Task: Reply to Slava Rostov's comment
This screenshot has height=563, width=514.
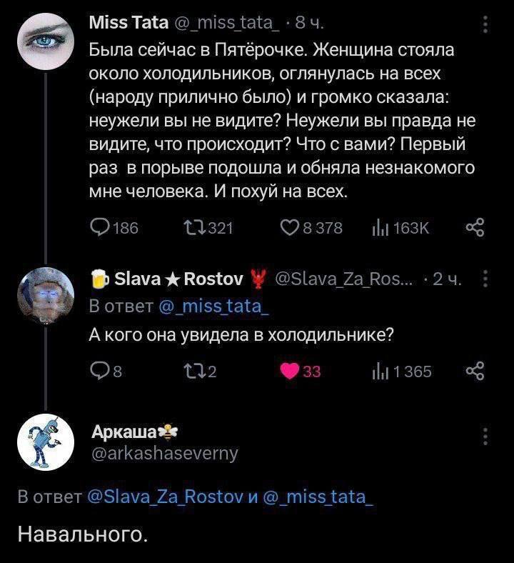Action: point(101,371)
